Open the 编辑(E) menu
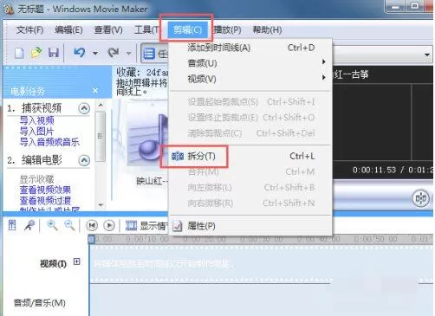The image size is (435, 316). pyautogui.click(x=68, y=29)
